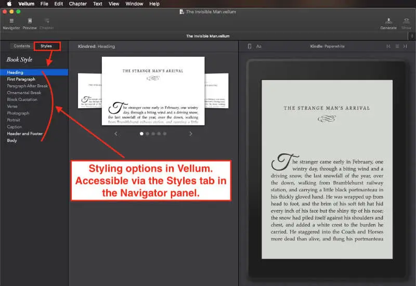This screenshot has width=416, height=286.
Task: Switch to the Contents tab
Action: pos(22,46)
